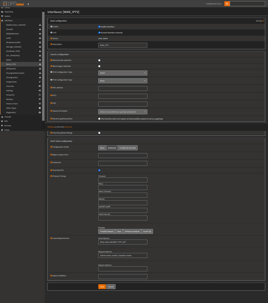Apply the FreeBSD Default preset
Screen dimensions: 268x303
106,231
